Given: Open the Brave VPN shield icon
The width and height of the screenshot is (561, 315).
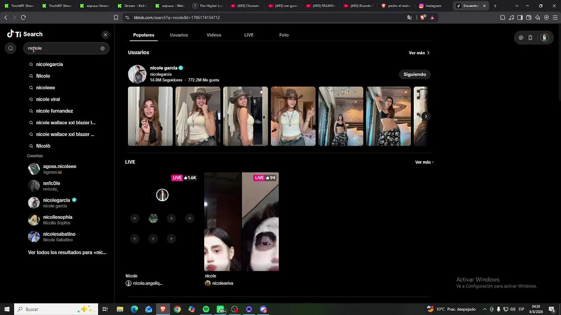Looking at the screenshot, I should (547, 17).
